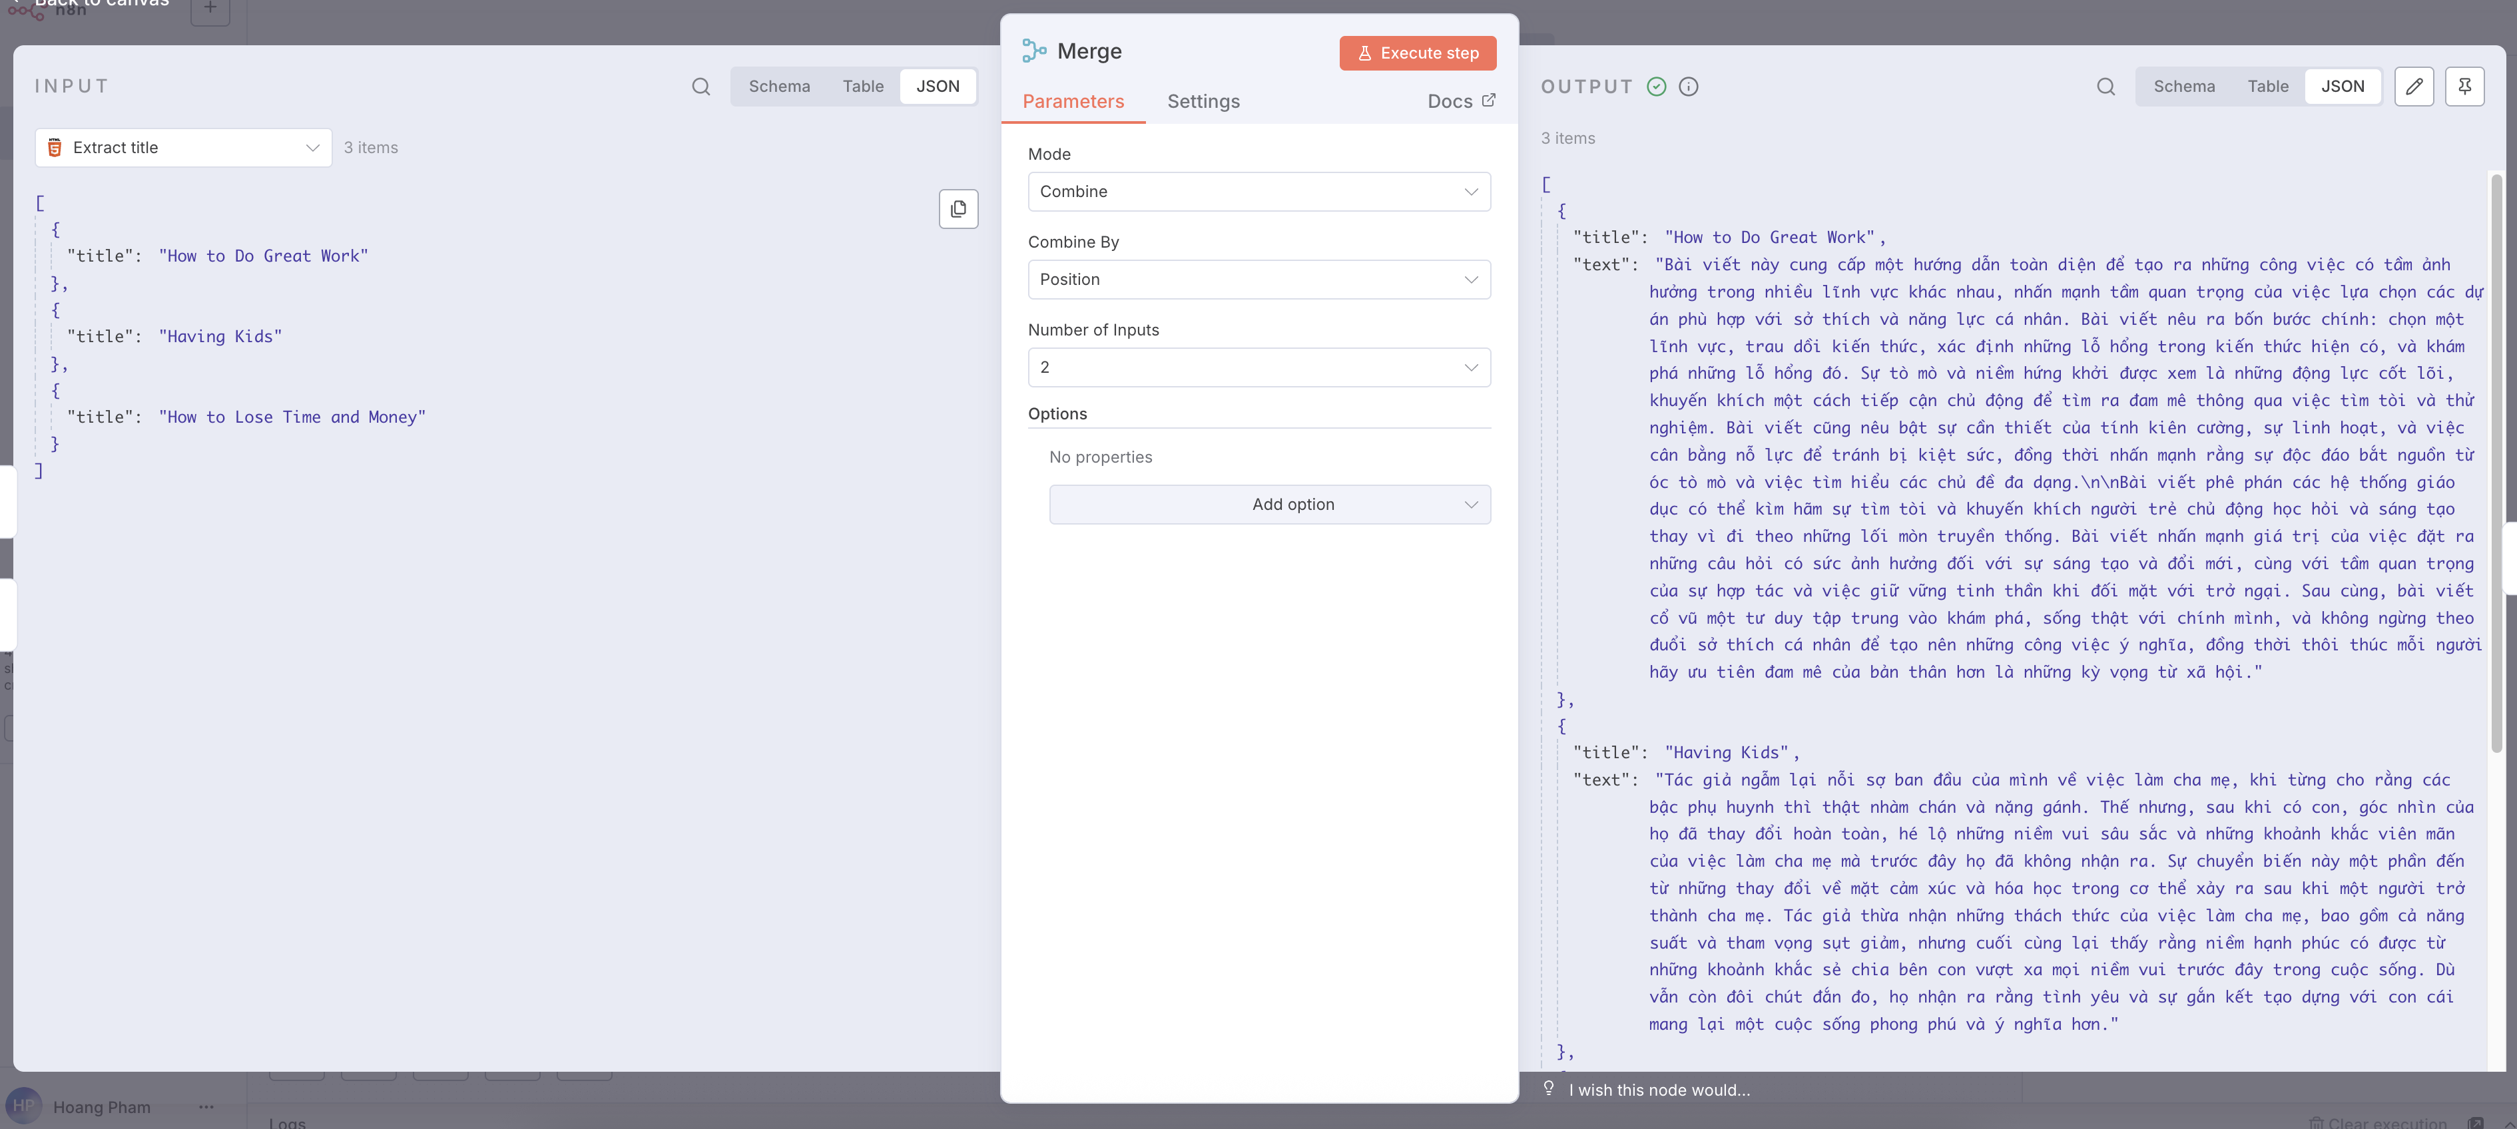Switch the OUTPUT panel to Schema view
This screenshot has width=2517, height=1129.
click(x=2185, y=86)
